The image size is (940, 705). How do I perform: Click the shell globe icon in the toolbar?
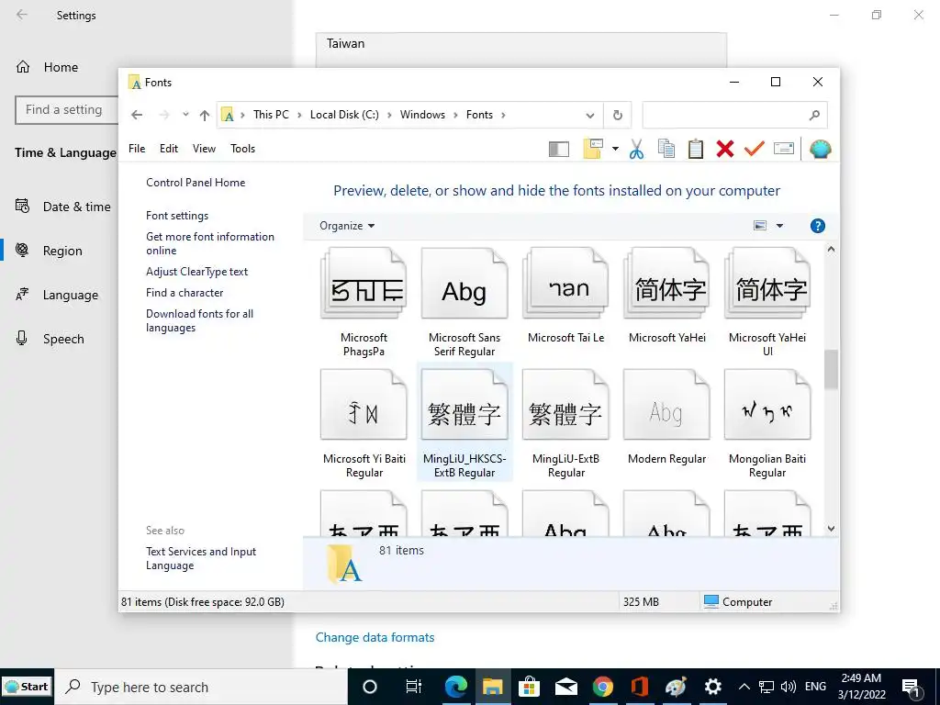pyautogui.click(x=820, y=149)
